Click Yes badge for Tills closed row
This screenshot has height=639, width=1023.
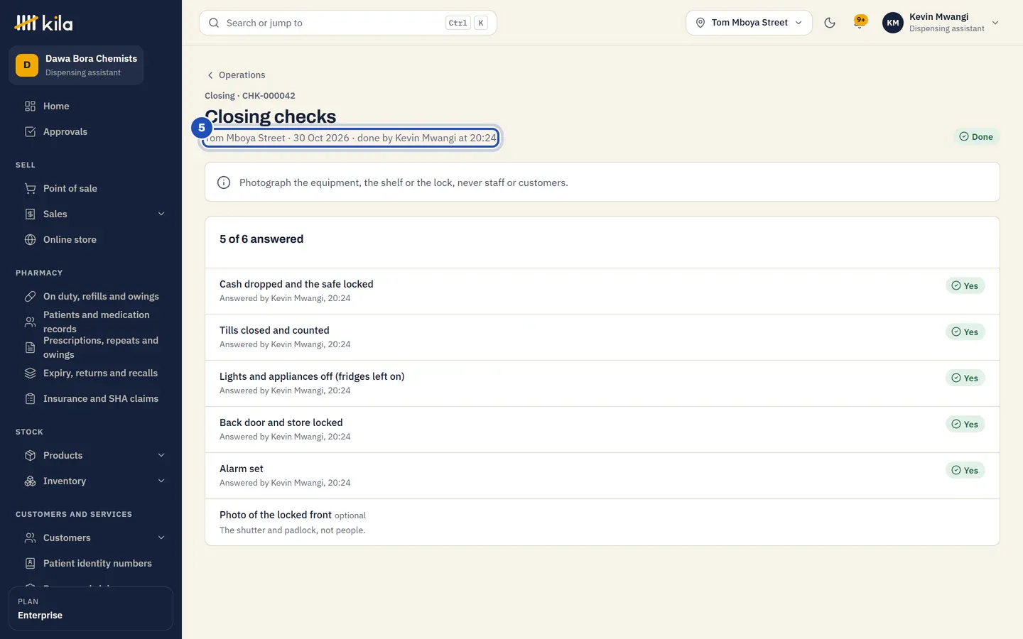(x=965, y=332)
